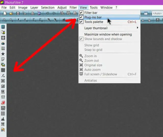Click the folder plug-in icon at bottom
Screen dimensions: 163x137
point(3,130)
